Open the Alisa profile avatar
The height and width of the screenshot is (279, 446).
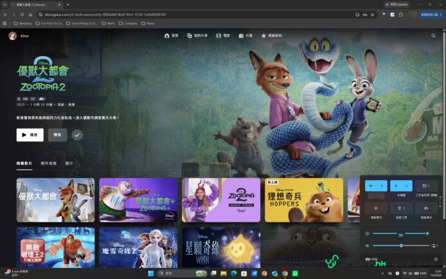(x=12, y=36)
